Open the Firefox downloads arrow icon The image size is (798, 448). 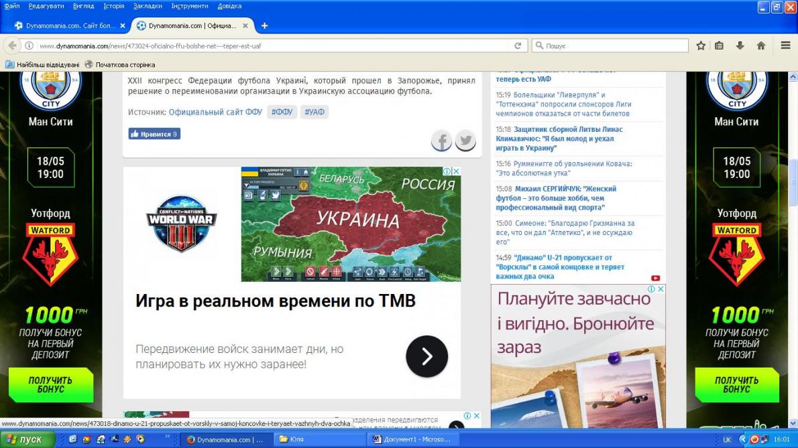[740, 46]
